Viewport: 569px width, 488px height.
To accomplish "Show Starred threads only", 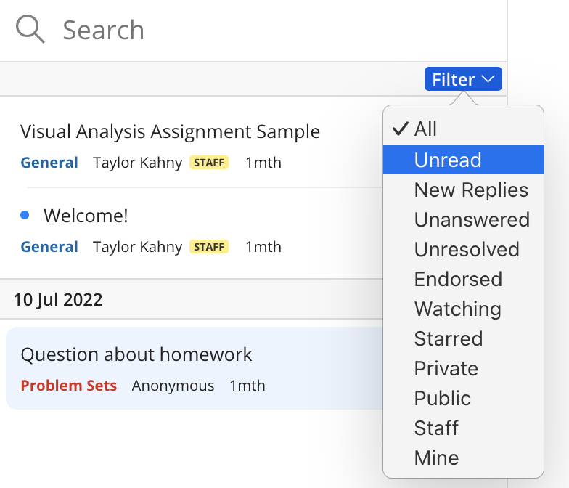I will click(448, 339).
